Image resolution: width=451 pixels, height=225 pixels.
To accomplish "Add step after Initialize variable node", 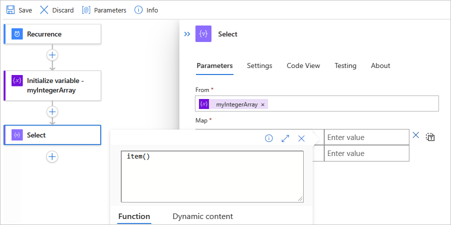I will 53,111.
